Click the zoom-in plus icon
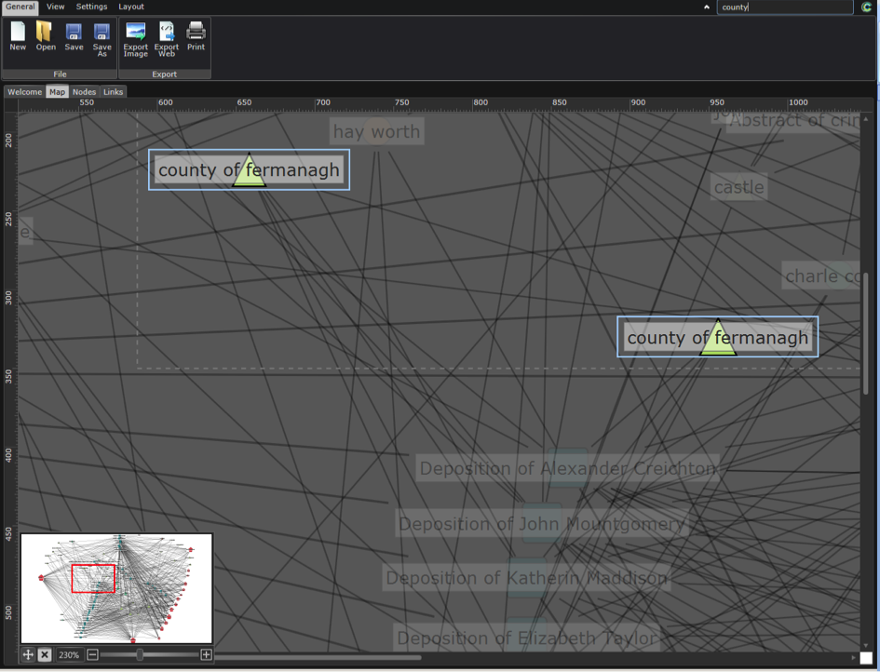This screenshot has height=672, width=880. [206, 655]
